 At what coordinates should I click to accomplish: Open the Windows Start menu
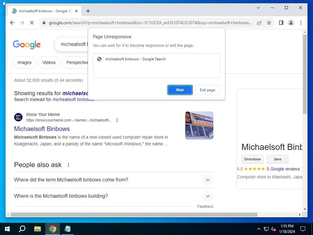7,229
